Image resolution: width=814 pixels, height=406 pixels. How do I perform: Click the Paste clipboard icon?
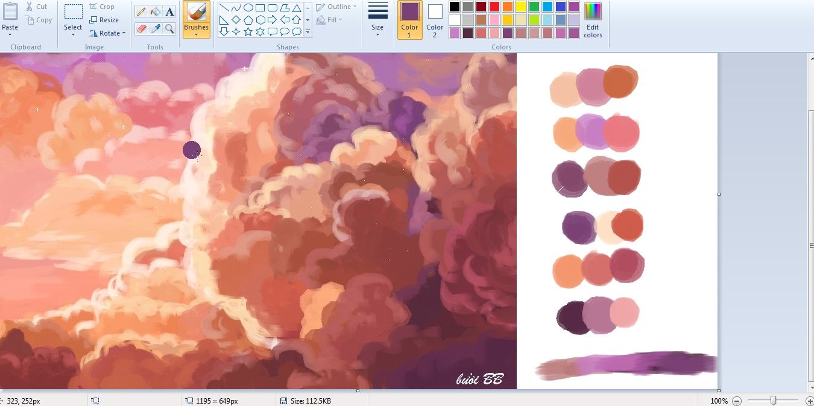pos(10,11)
